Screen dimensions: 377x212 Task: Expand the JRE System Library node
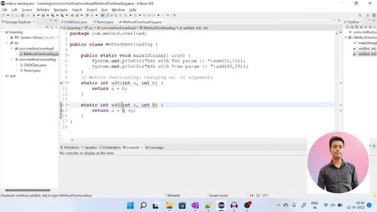7,38
